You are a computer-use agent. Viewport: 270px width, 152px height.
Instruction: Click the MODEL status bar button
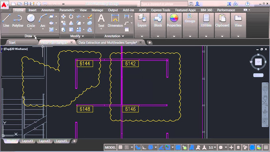[x=110, y=148]
